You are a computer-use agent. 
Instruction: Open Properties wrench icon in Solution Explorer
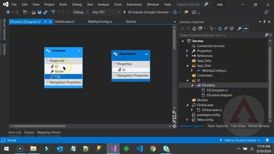point(239,29)
